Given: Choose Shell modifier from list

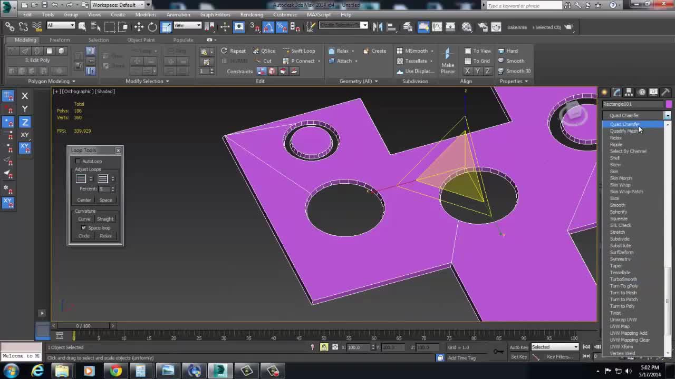Looking at the screenshot, I should (x=615, y=158).
